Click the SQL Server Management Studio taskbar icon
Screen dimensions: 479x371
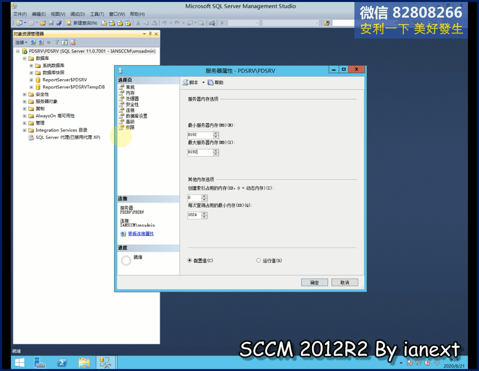(106, 362)
